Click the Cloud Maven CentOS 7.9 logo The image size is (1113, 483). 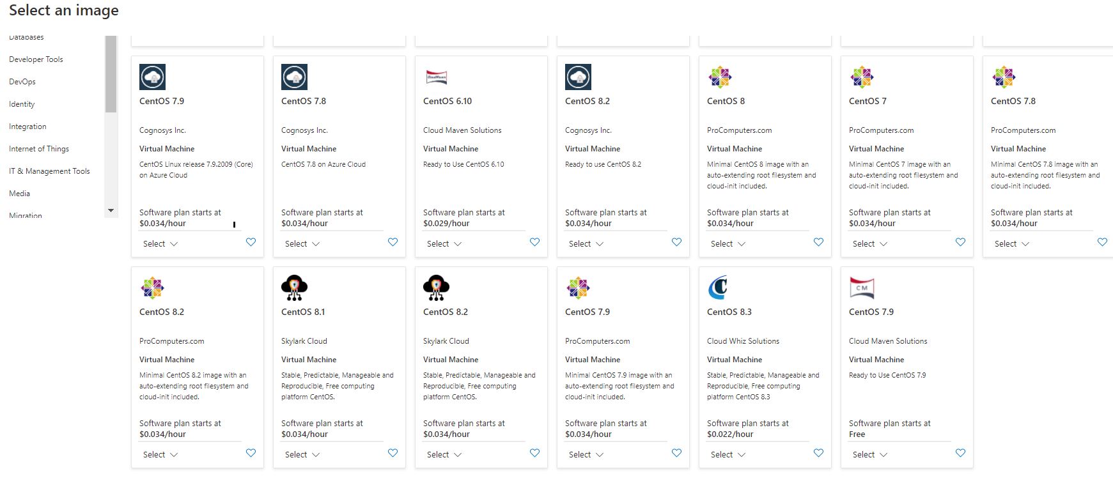pyautogui.click(x=862, y=287)
